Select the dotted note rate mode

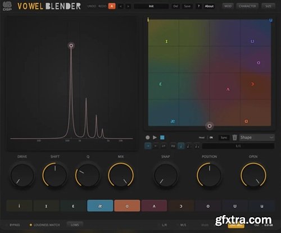point(189,146)
